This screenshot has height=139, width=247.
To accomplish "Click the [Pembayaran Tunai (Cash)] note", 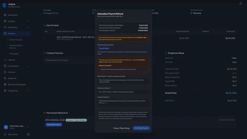I will coord(57,60).
